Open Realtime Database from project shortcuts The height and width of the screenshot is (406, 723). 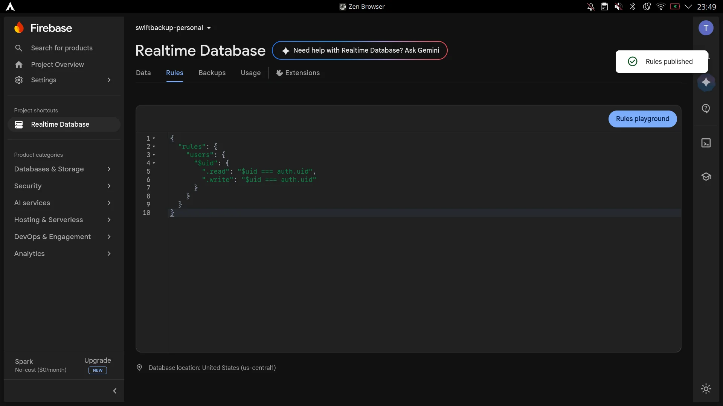tap(64, 124)
